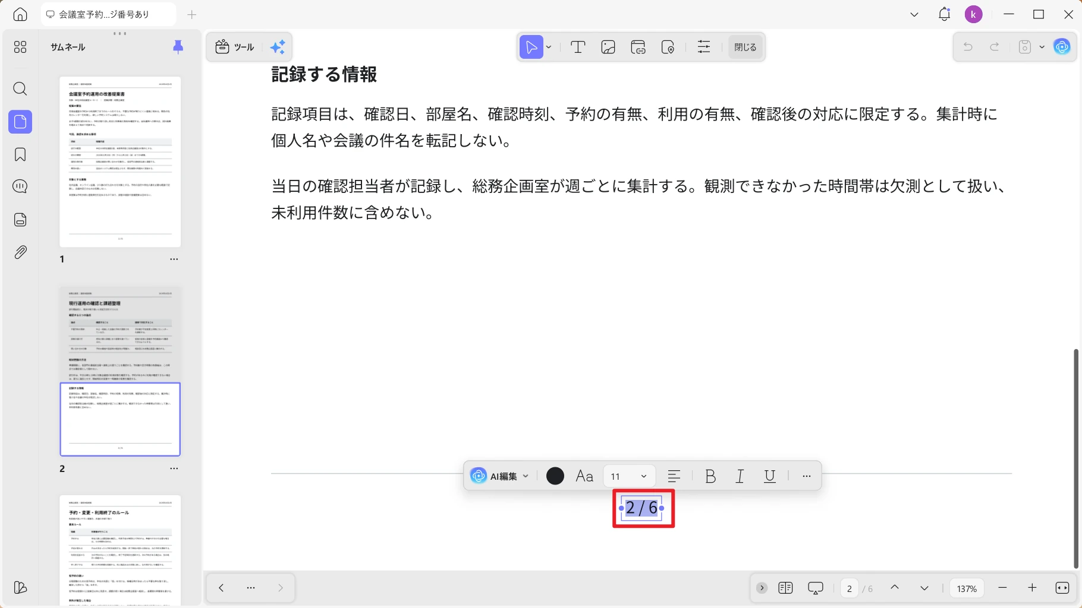Viewport: 1082px width, 608px height.
Task: Open the ツール menu
Action: coord(235,47)
